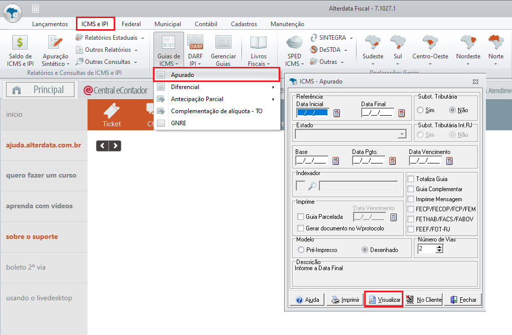The image size is (512, 335).
Task: Select Desenhado model option
Action: (365, 250)
